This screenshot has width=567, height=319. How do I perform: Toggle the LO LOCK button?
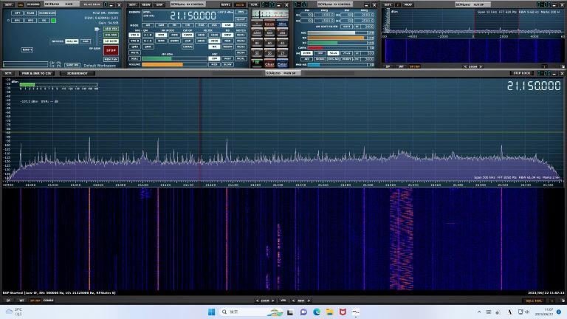(x=111, y=41)
